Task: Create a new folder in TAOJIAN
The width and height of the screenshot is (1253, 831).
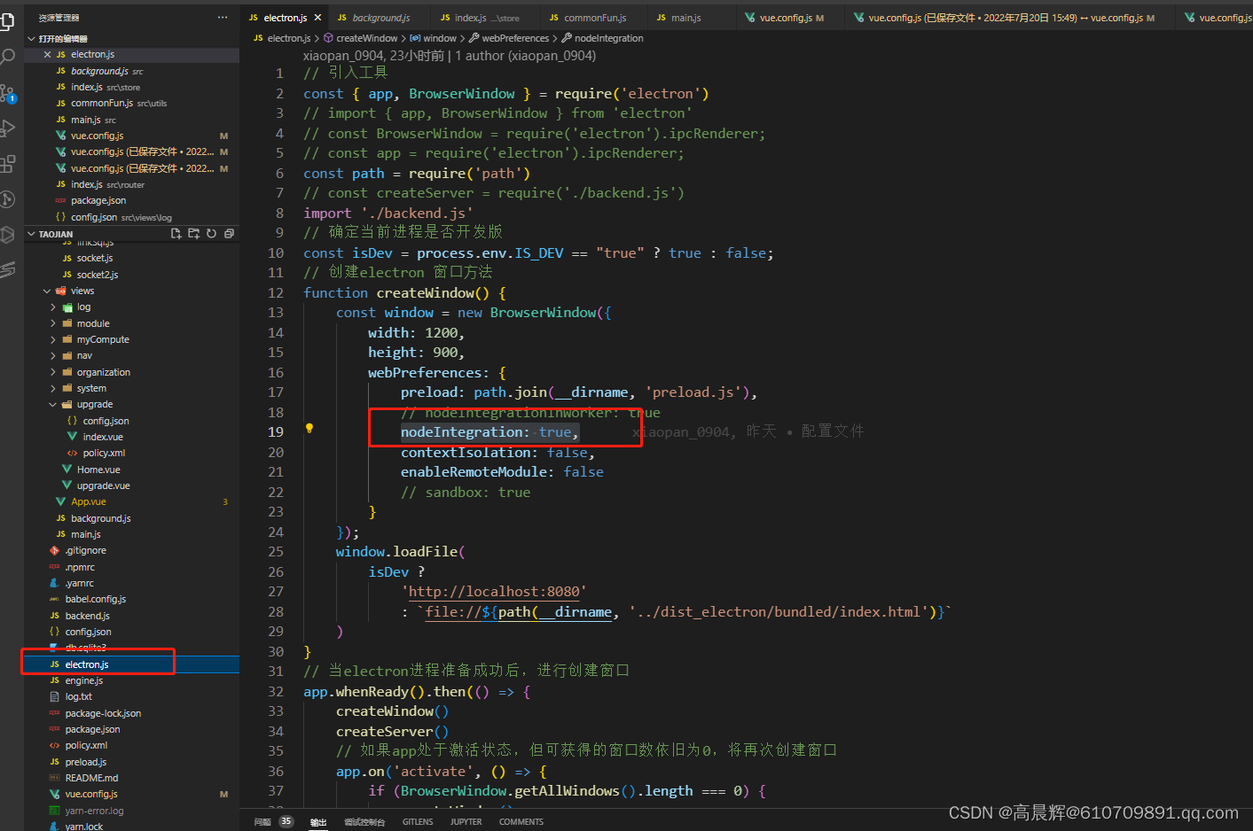Action: coord(193,233)
